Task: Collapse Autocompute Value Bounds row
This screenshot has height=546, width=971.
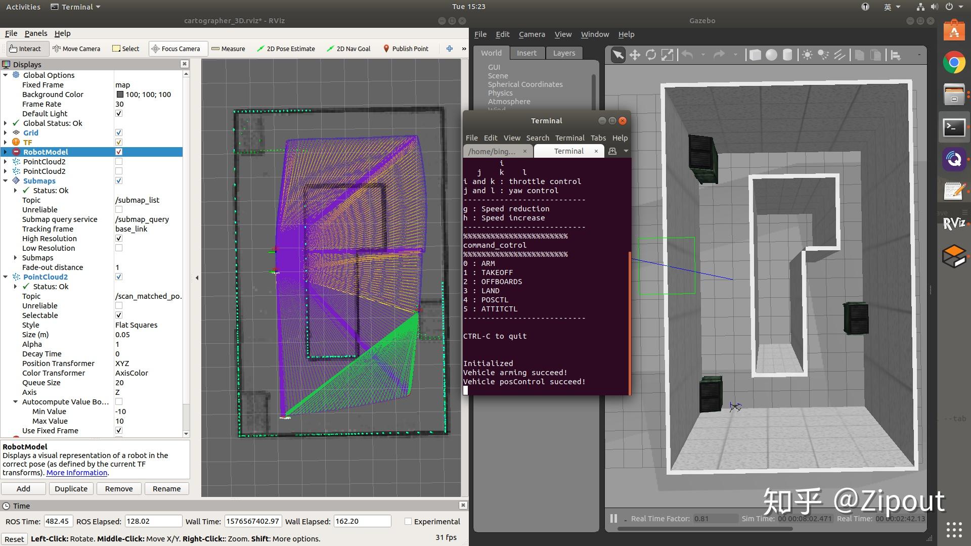Action: [16, 401]
